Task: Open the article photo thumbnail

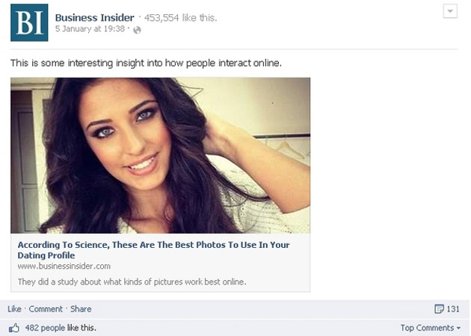Action: tap(161, 155)
